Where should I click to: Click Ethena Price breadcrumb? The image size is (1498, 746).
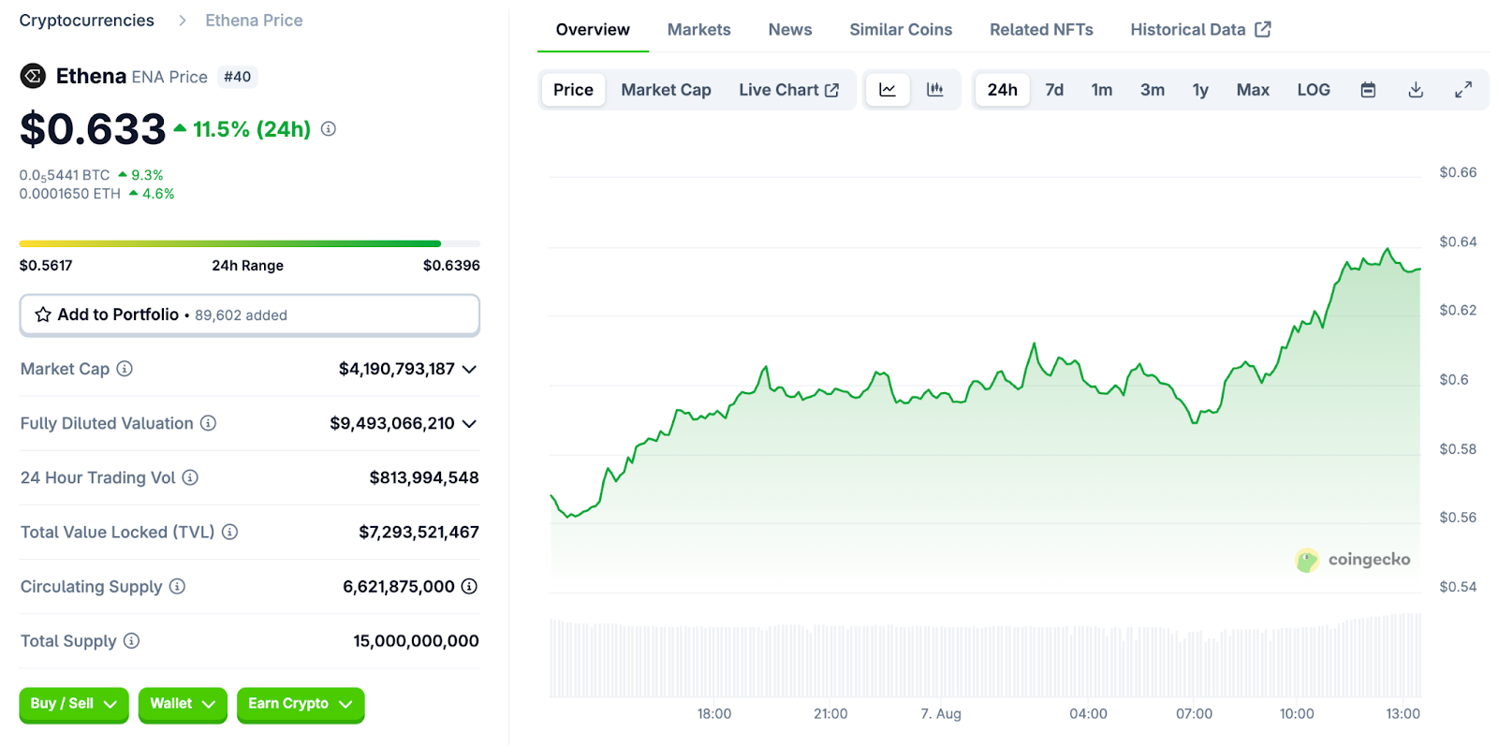tap(254, 21)
